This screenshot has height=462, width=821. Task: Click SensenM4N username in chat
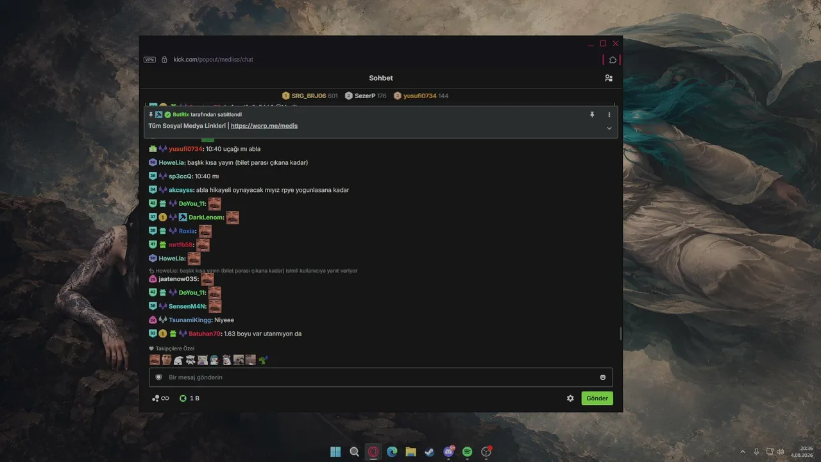(x=187, y=306)
